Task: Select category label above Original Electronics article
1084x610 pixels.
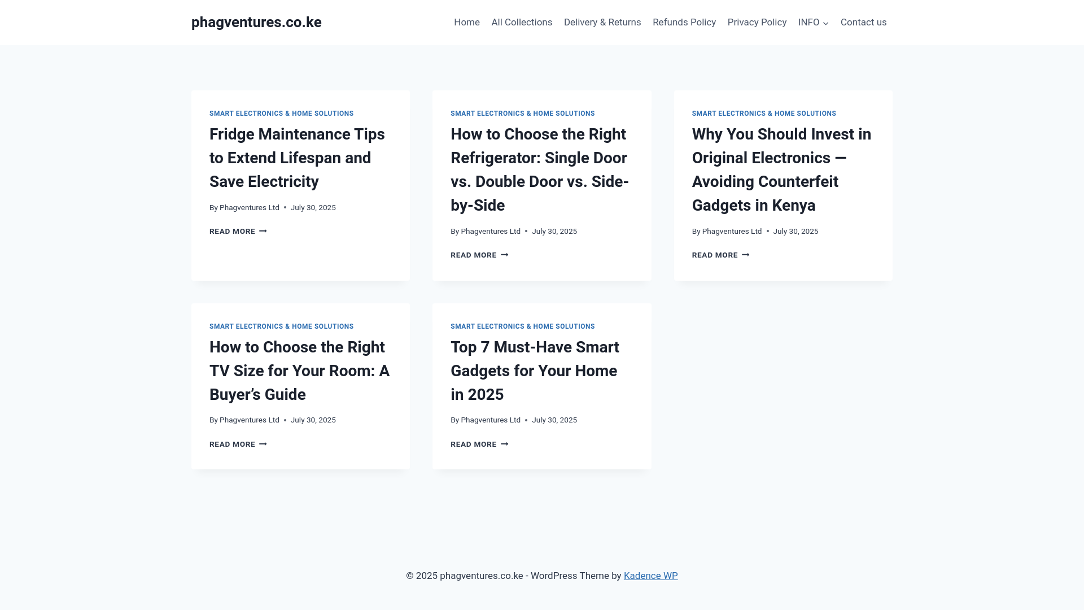Action: (x=764, y=114)
